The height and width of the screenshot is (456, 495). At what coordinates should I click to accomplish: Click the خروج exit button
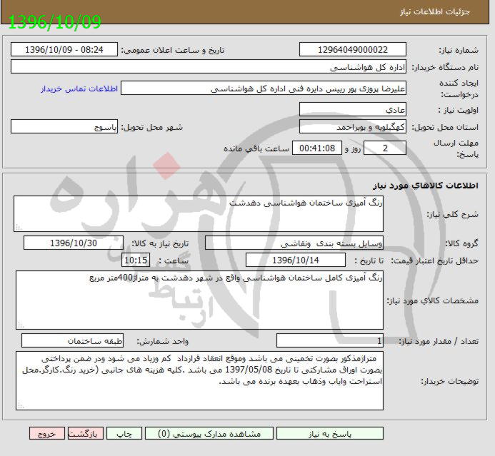(47, 434)
